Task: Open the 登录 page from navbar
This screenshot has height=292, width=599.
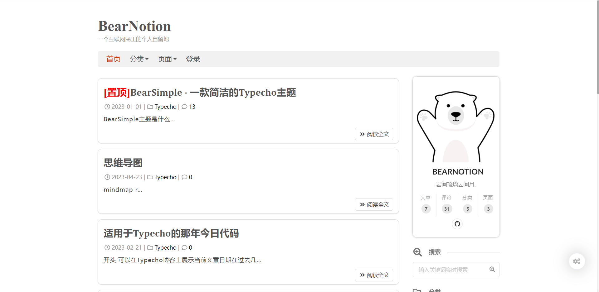Action: point(193,59)
